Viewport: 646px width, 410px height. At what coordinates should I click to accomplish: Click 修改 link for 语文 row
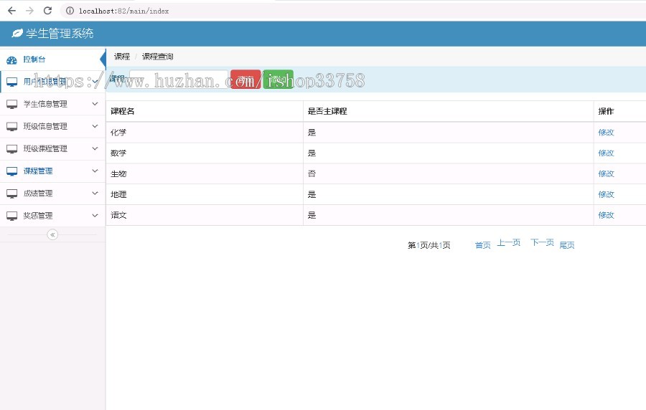[x=606, y=215]
